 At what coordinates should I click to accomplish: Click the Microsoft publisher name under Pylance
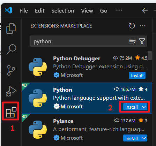(x=72, y=138)
